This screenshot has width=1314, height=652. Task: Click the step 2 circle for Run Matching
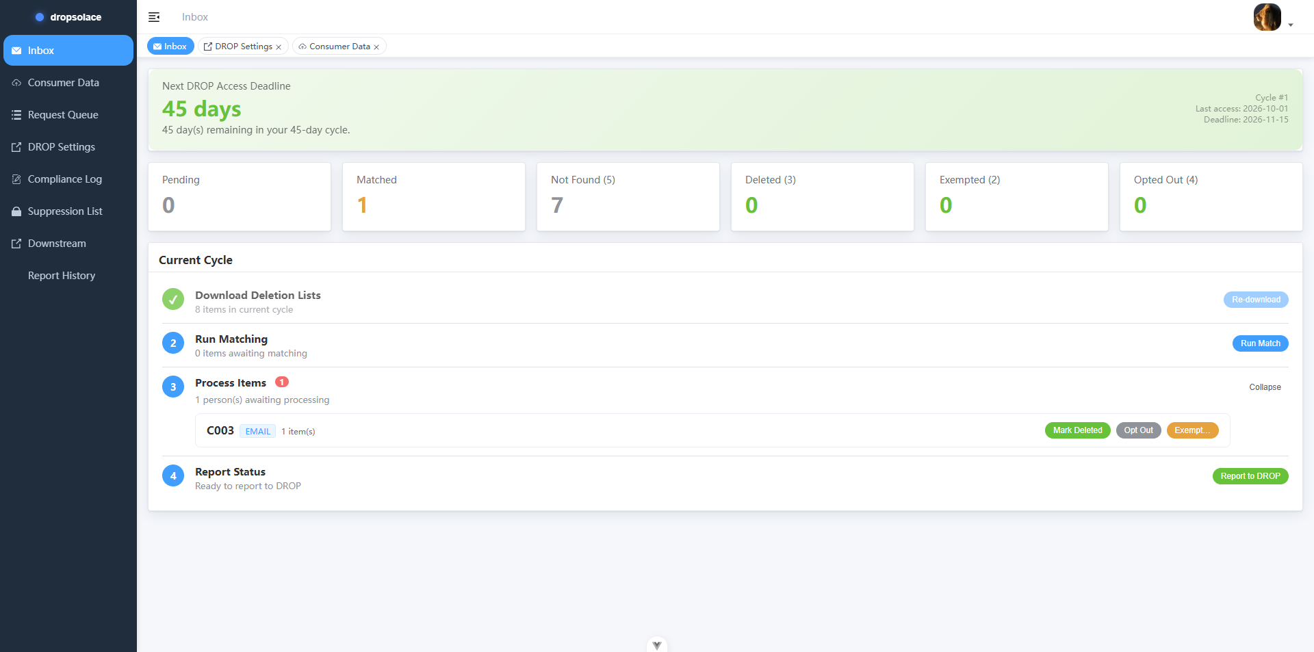point(173,343)
